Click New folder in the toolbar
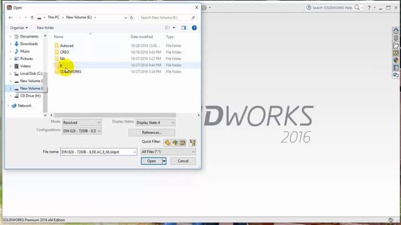This screenshot has width=401, height=225. click(x=45, y=27)
